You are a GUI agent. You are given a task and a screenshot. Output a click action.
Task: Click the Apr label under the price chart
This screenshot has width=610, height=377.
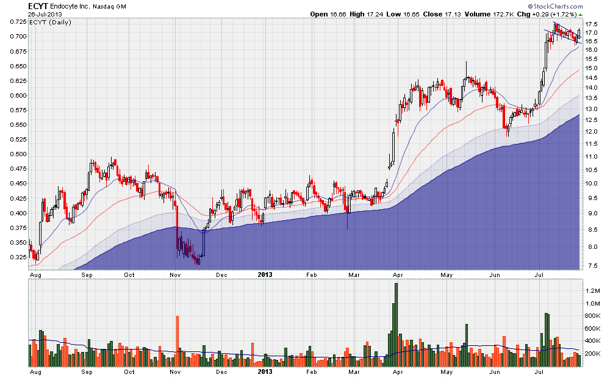point(398,275)
